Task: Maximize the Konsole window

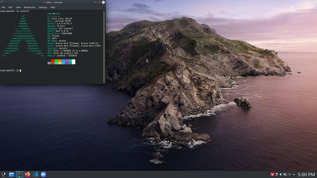Action: (99, 2)
